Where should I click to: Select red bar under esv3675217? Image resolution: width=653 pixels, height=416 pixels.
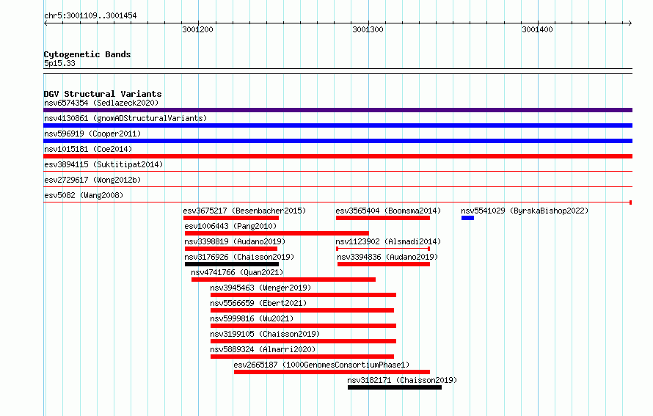coord(231,218)
